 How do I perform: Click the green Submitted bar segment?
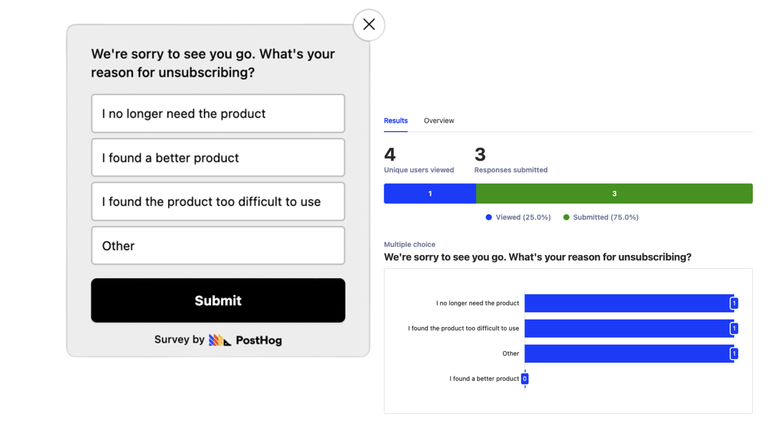(x=614, y=194)
